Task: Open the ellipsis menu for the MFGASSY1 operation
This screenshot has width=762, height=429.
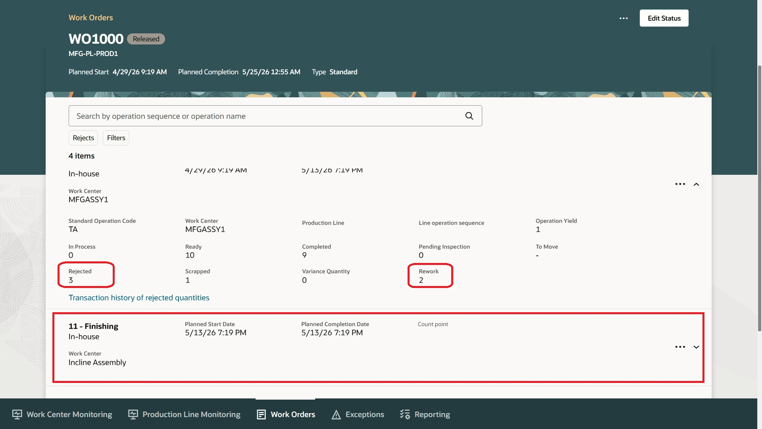Action: (x=680, y=184)
